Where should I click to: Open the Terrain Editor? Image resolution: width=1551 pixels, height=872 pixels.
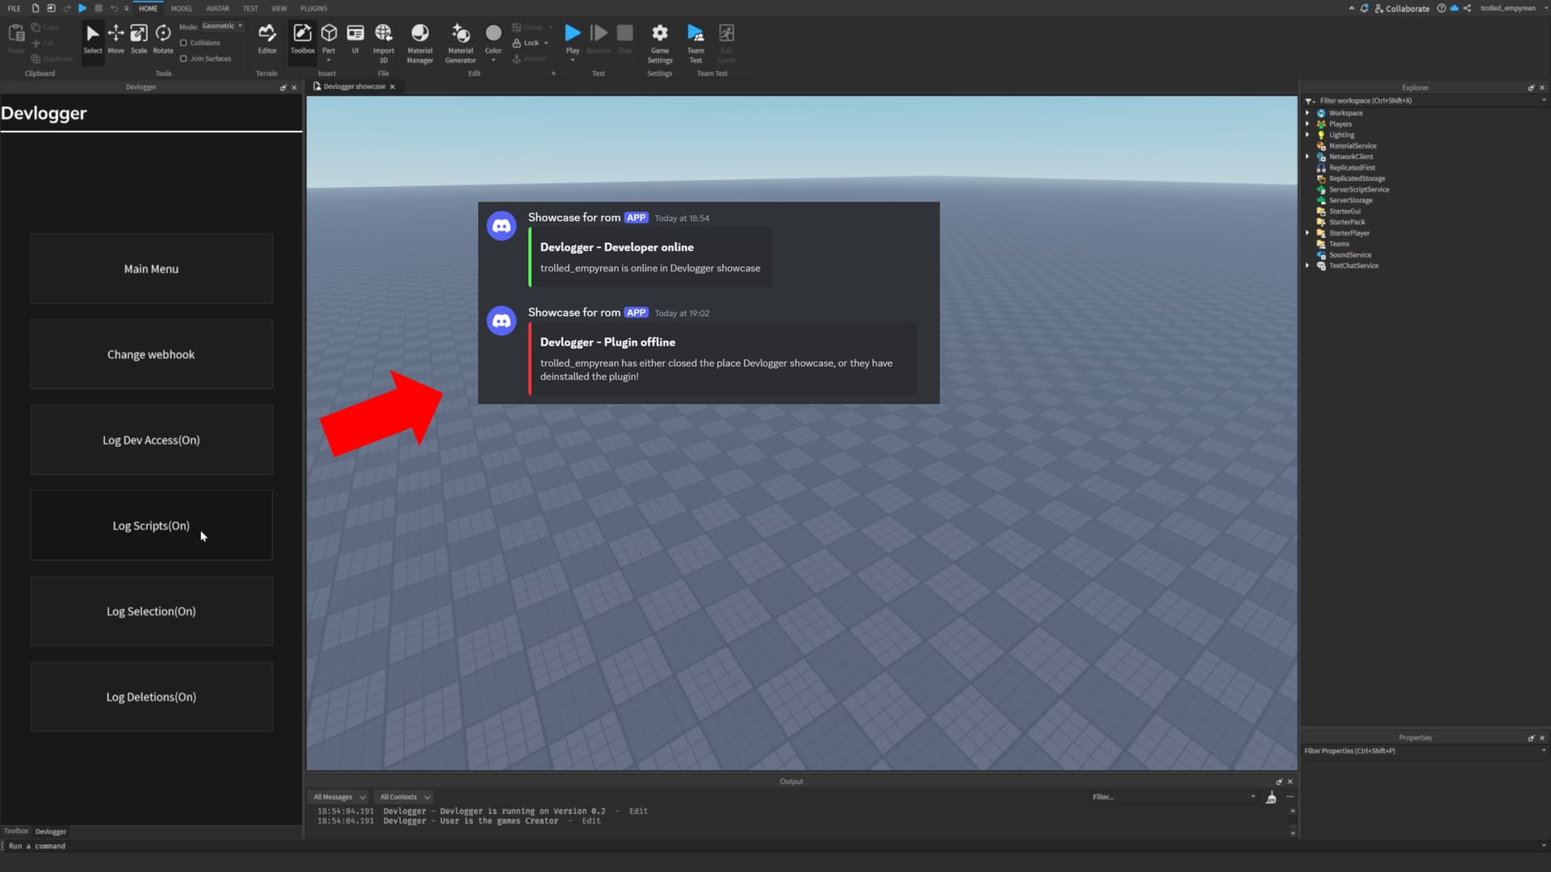coord(267,38)
